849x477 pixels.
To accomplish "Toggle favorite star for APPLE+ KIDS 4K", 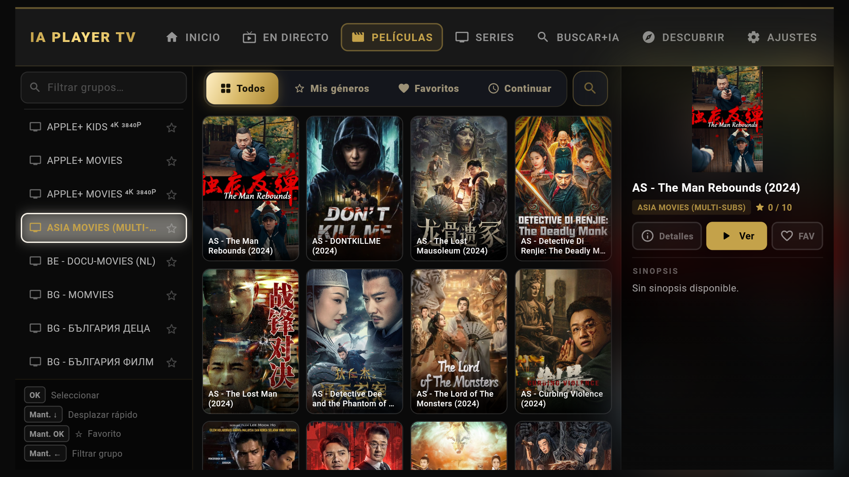I will point(172,128).
